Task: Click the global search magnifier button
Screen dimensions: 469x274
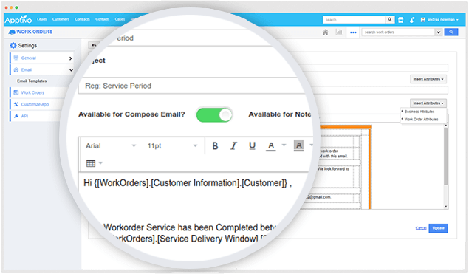Action: tap(390, 19)
